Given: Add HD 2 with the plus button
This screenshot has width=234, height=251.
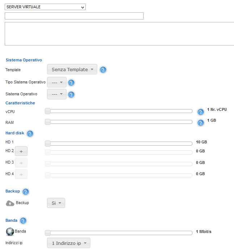Looking at the screenshot, I should pyautogui.click(x=21, y=151).
